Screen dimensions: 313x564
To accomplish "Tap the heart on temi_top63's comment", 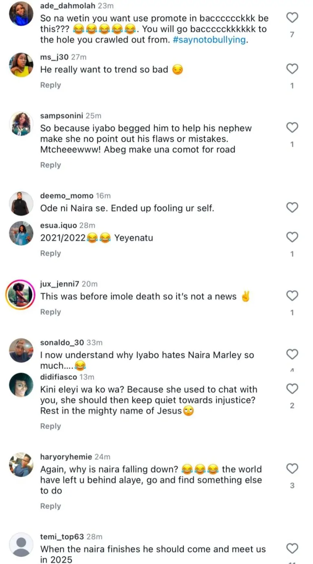I will (x=292, y=548).
